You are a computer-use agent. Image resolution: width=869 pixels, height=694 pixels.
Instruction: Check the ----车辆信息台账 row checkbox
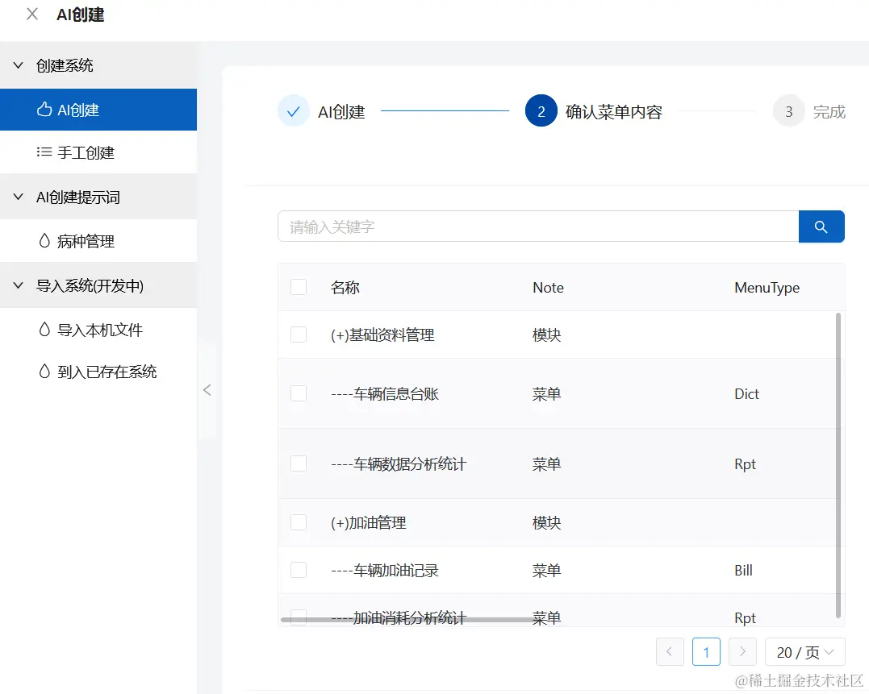pyautogui.click(x=299, y=393)
